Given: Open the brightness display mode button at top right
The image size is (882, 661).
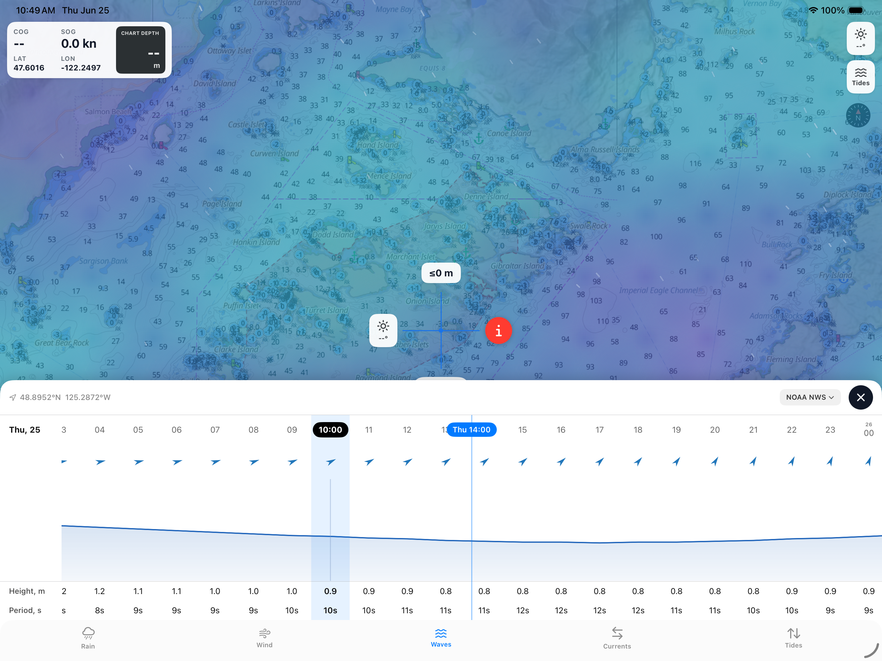Looking at the screenshot, I should coord(861,38).
